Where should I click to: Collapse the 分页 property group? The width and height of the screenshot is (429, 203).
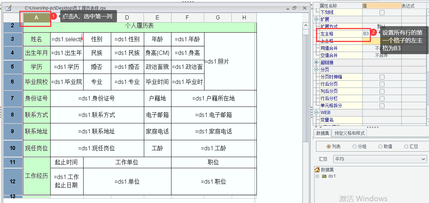point(317,70)
